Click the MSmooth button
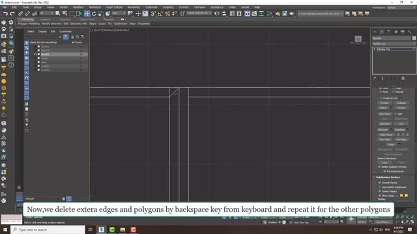This screenshot has height=234, width=417. pos(383,130)
